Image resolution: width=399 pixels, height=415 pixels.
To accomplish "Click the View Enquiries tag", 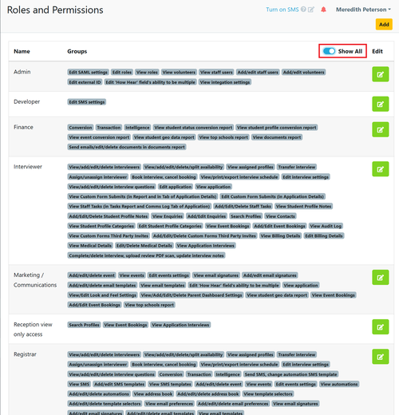I will coord(168,216).
